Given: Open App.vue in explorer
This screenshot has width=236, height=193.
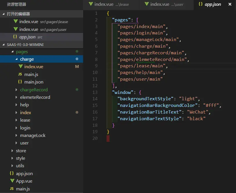Looking at the screenshot, I should point(41,181).
